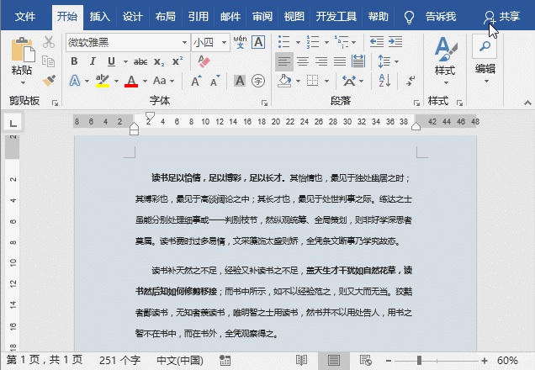The height and width of the screenshot is (370, 535).
Task: Expand the 粘贴 paste options arrow
Action: 22,83
